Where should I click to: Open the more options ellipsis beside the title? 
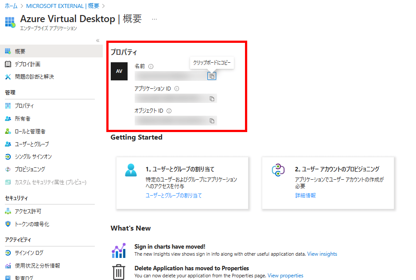coord(155,19)
